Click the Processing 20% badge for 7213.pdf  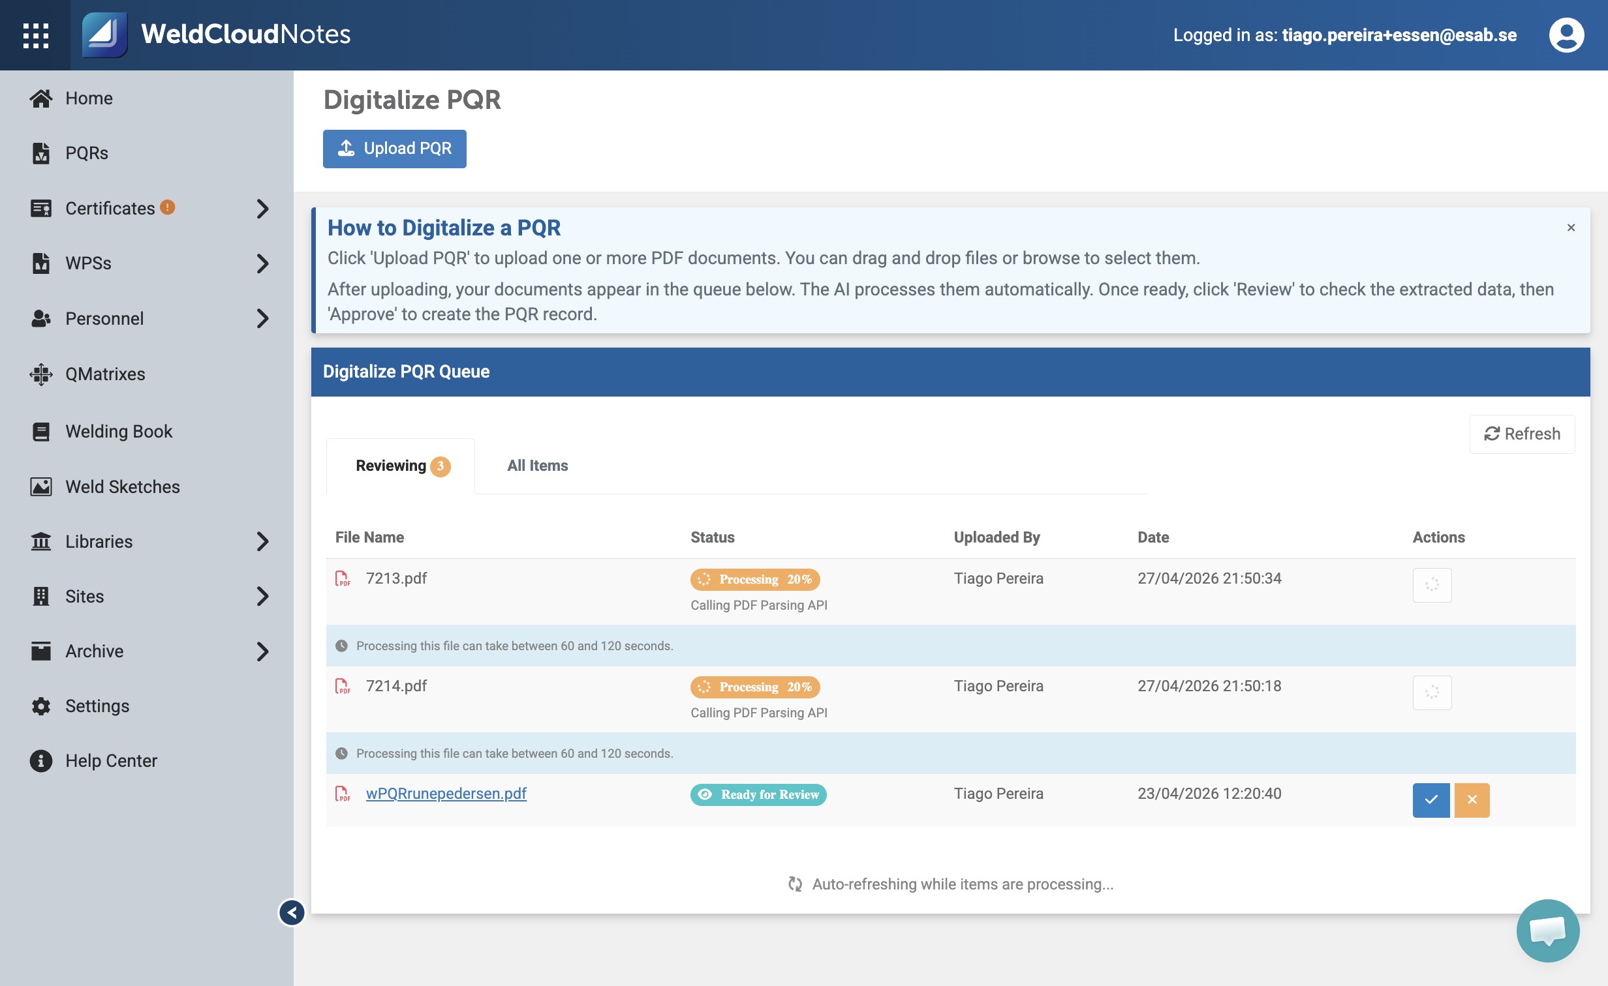point(755,579)
